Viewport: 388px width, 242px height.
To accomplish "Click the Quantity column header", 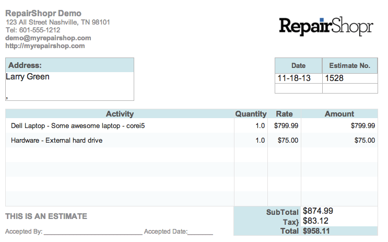I will 251,114.
